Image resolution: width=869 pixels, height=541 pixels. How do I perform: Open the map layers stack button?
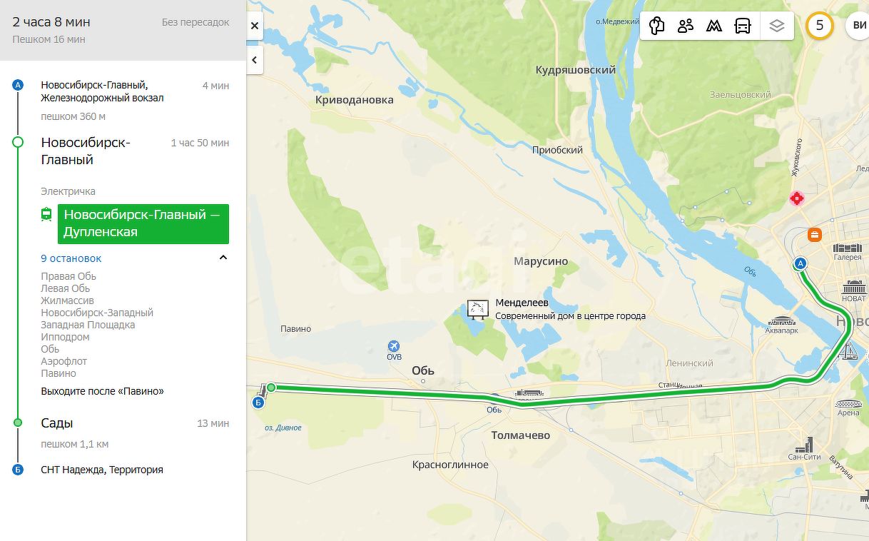(x=777, y=26)
